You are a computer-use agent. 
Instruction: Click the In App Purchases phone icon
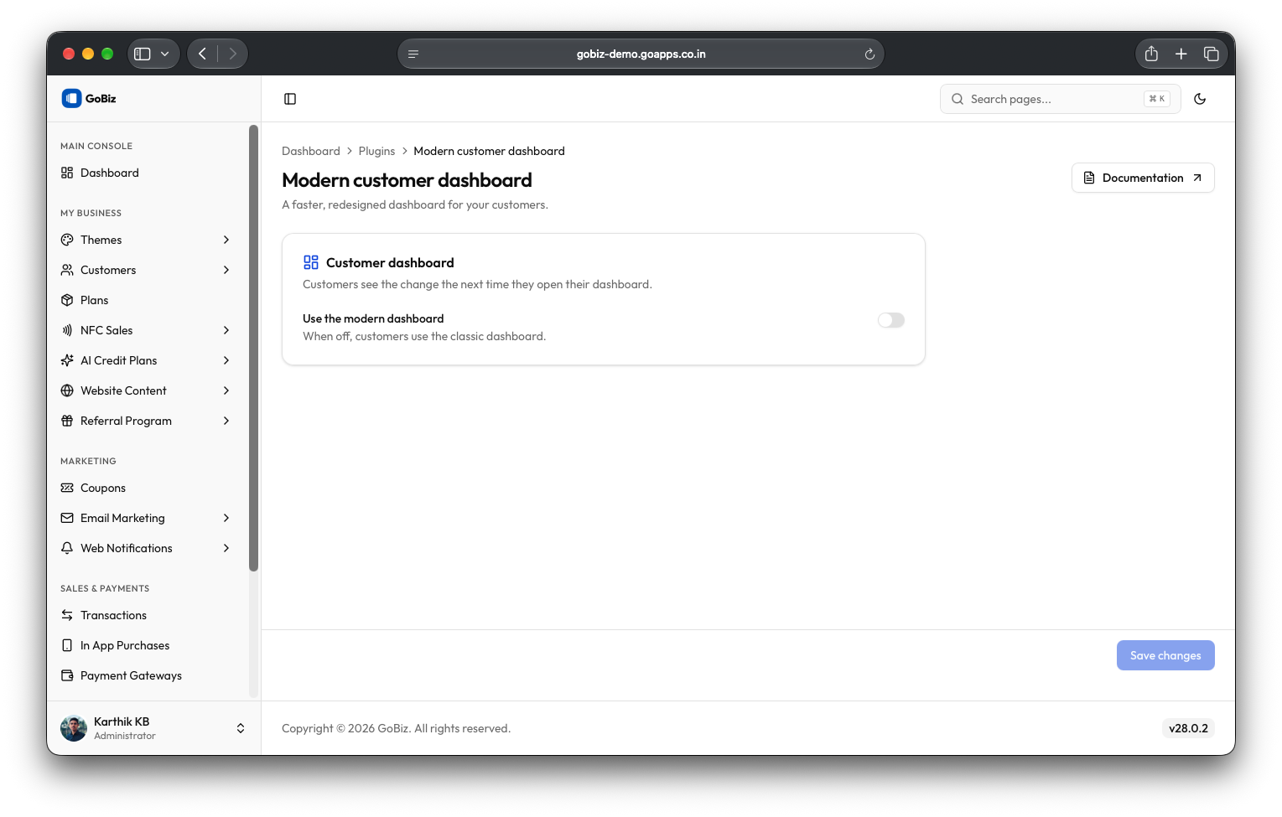point(67,645)
